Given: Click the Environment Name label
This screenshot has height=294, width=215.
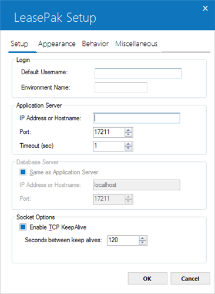Looking at the screenshot, I should click(x=46, y=87).
